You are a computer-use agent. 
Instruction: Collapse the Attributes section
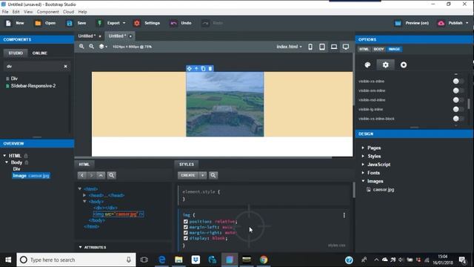[80, 247]
